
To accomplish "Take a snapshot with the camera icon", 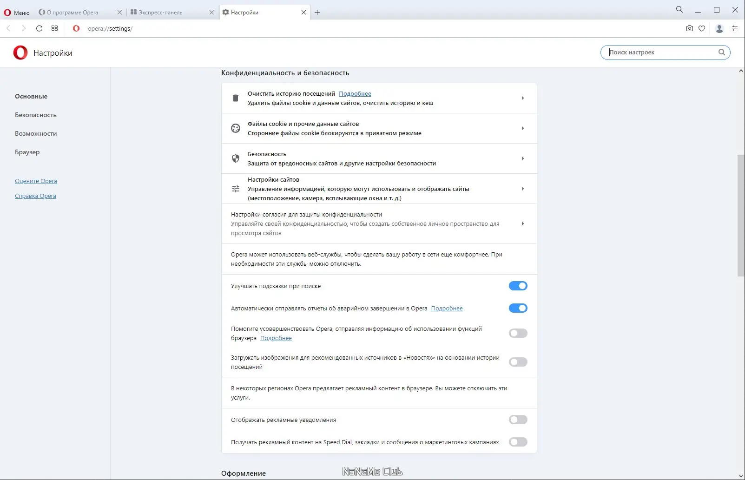I will click(690, 28).
